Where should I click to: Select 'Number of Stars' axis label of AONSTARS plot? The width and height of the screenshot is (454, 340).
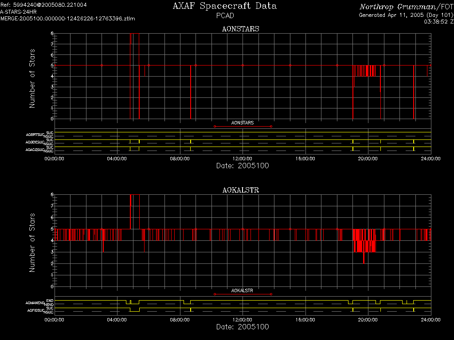32,78
